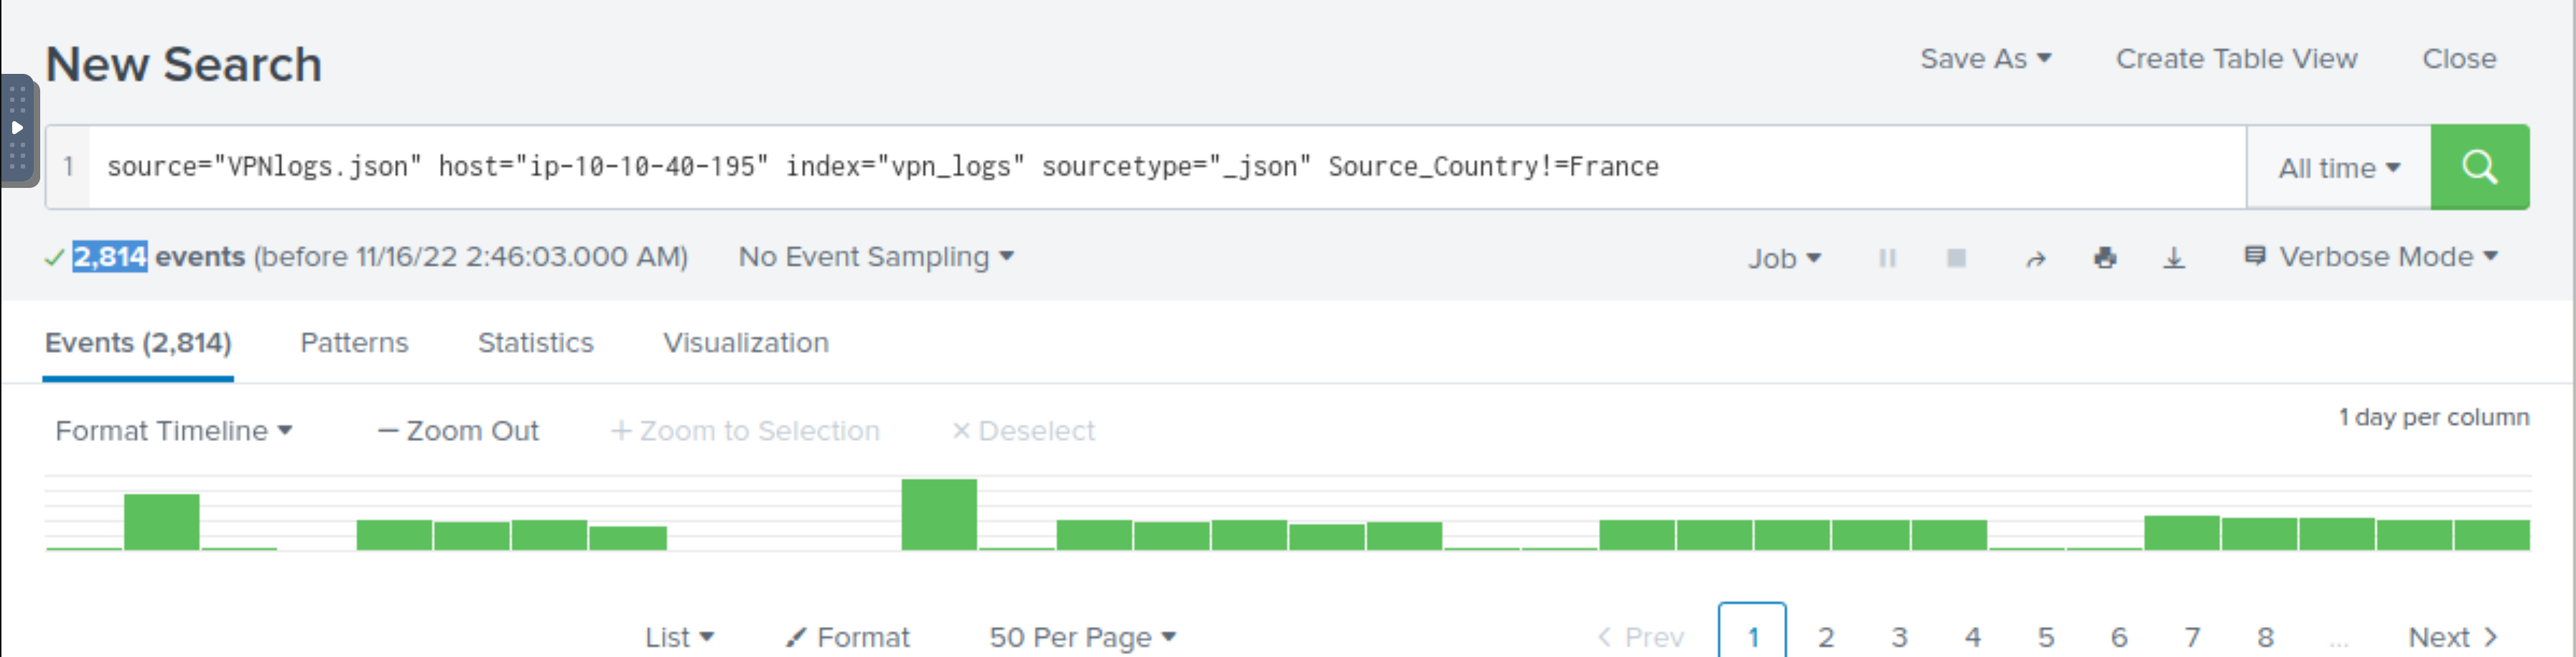The height and width of the screenshot is (657, 2576).
Task: Select the first tall timeline bar
Action: tap(162, 521)
